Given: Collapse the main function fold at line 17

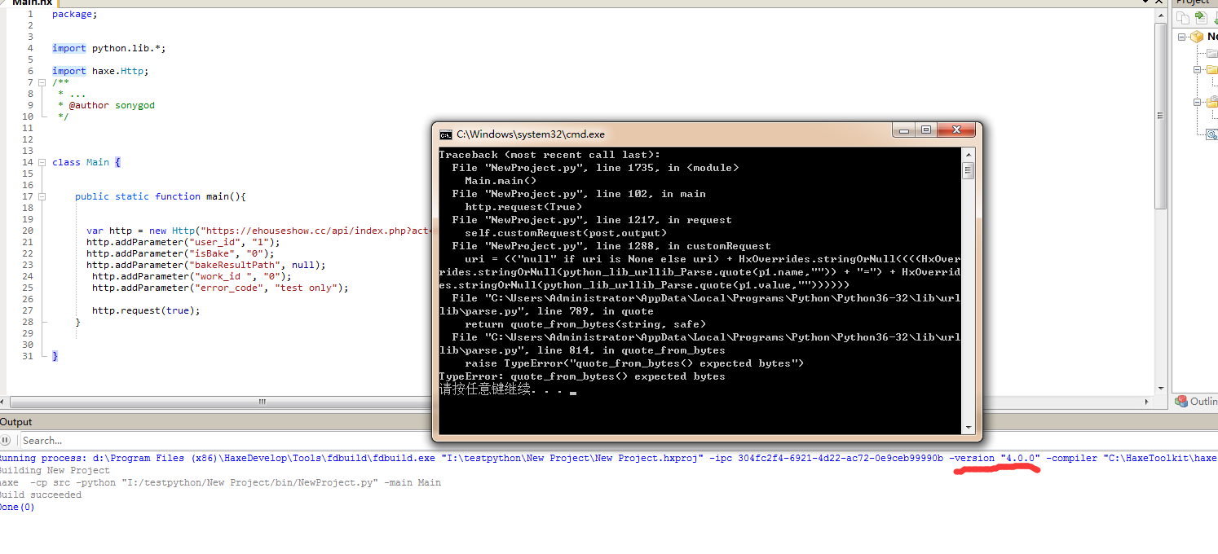Looking at the screenshot, I should (42, 196).
